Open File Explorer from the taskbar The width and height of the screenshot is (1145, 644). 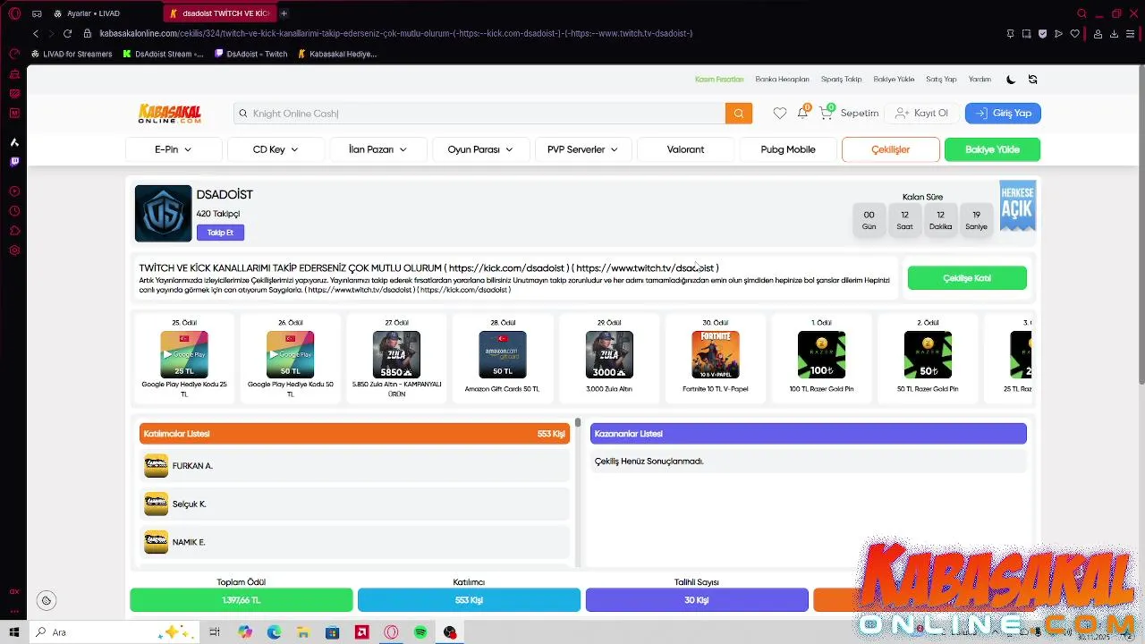303,632
